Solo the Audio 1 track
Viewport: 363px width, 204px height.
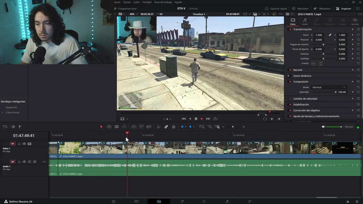click(29, 162)
